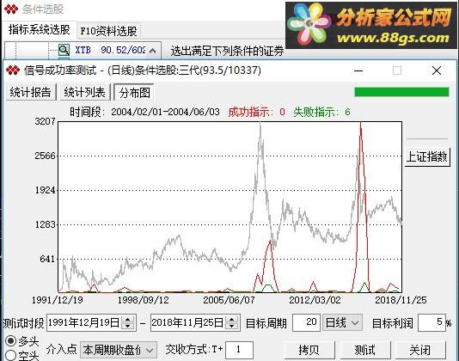Click the green progress bar
The image size is (459, 361).
[401, 92]
